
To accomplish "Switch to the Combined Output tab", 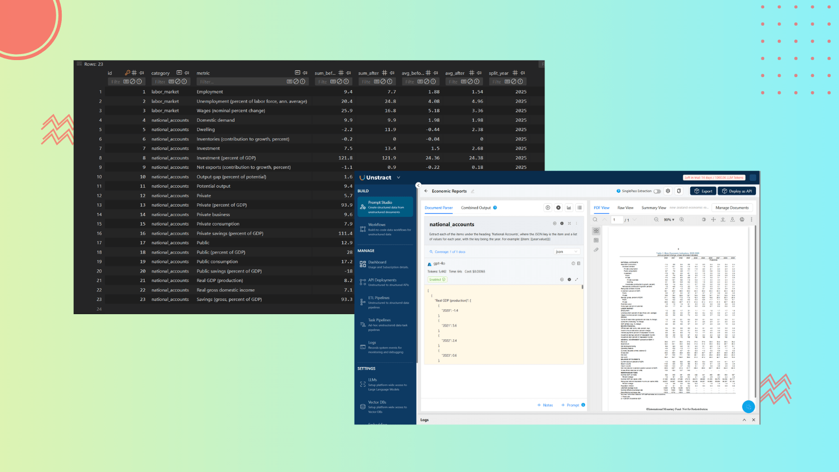I will pyautogui.click(x=476, y=208).
